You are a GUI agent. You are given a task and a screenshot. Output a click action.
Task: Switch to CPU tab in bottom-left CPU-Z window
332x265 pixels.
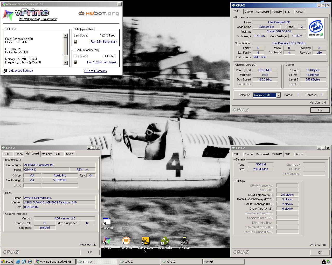(x=6, y=154)
